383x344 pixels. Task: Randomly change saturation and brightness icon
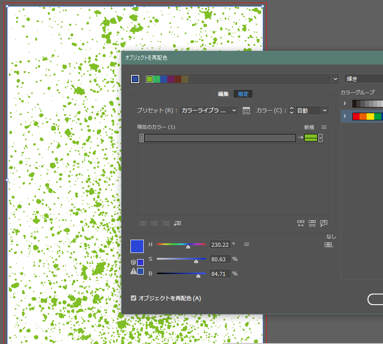(x=312, y=223)
